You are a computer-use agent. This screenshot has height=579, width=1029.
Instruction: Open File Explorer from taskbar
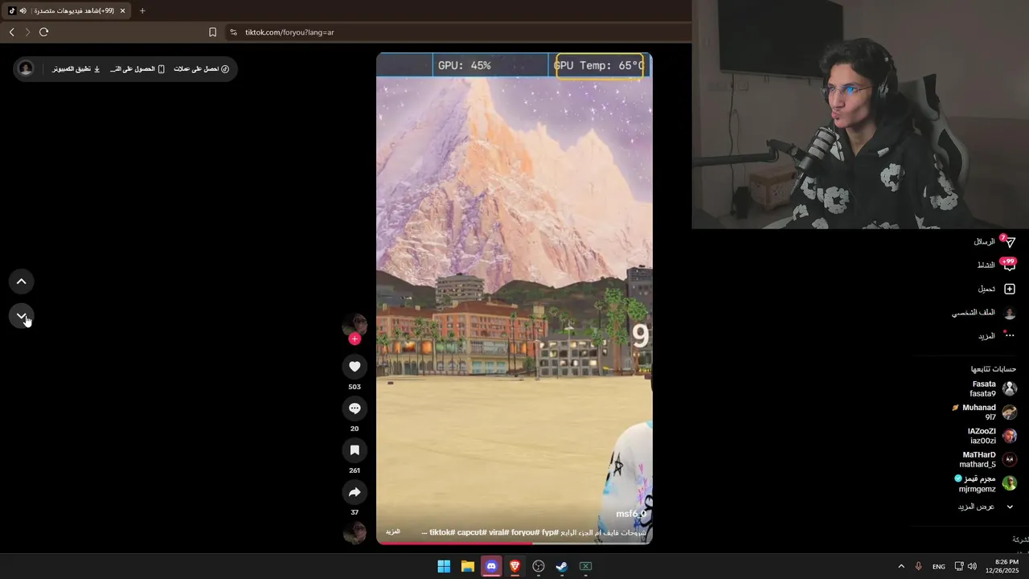[x=467, y=566]
